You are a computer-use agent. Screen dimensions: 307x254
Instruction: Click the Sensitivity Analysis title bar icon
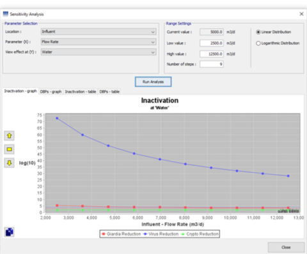5,14
